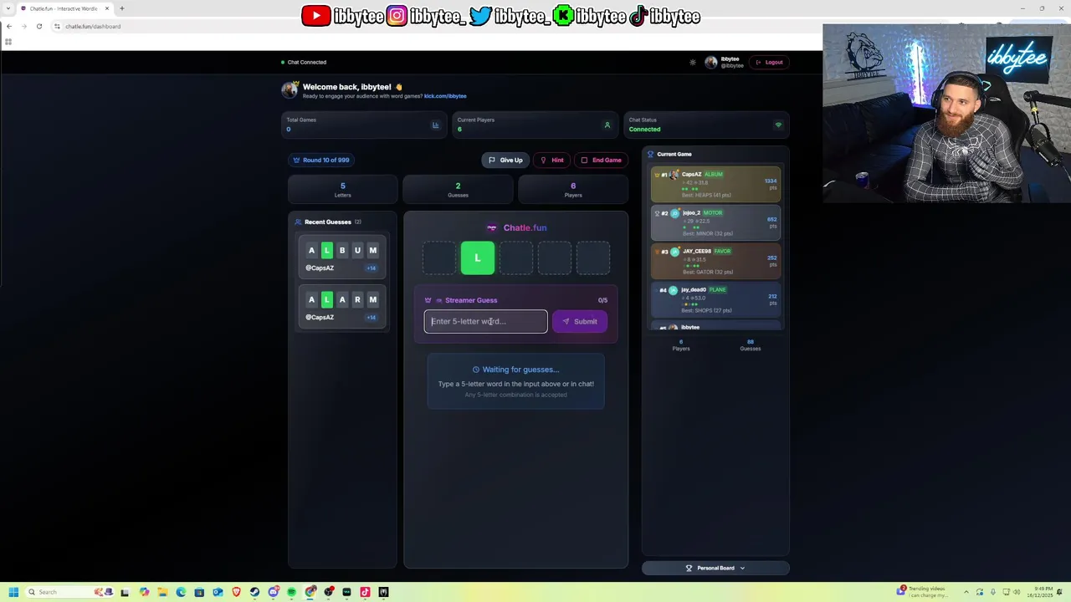
Task: Select jojoo_2 rank #2 leaderboard card
Action: pos(715,223)
